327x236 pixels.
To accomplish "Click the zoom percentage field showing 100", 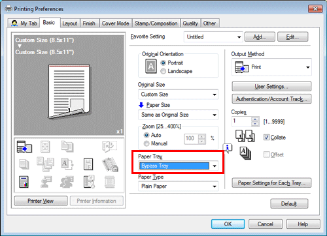I will (x=192, y=139).
